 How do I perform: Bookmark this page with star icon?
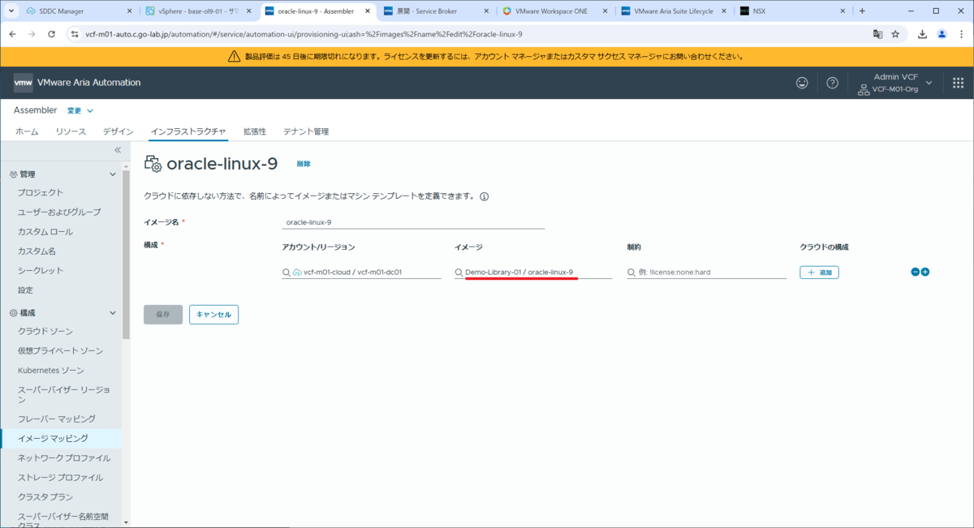[895, 34]
